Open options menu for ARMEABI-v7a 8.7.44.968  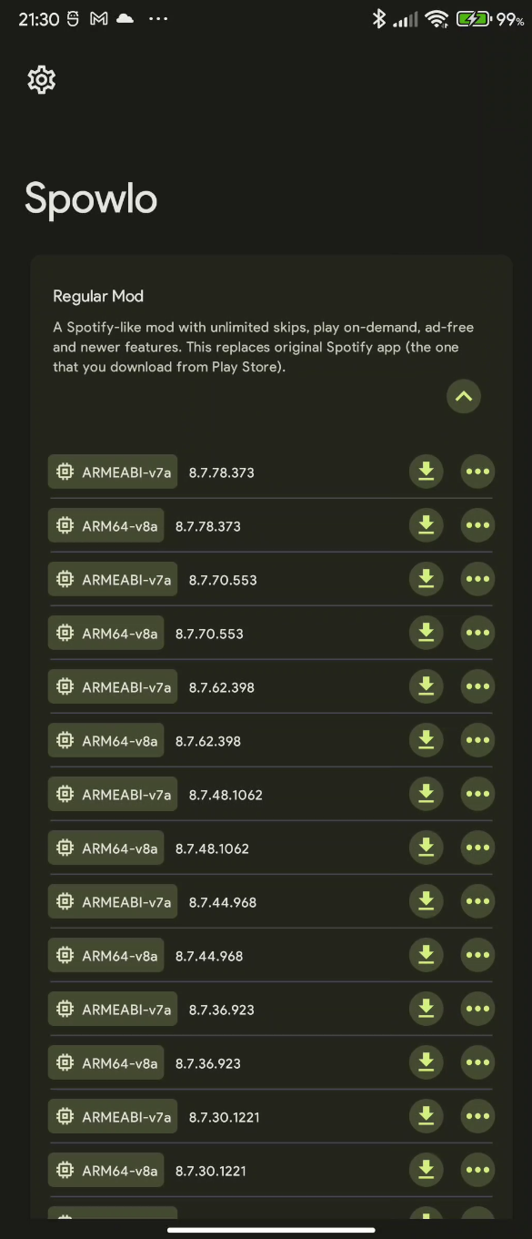coord(477,901)
